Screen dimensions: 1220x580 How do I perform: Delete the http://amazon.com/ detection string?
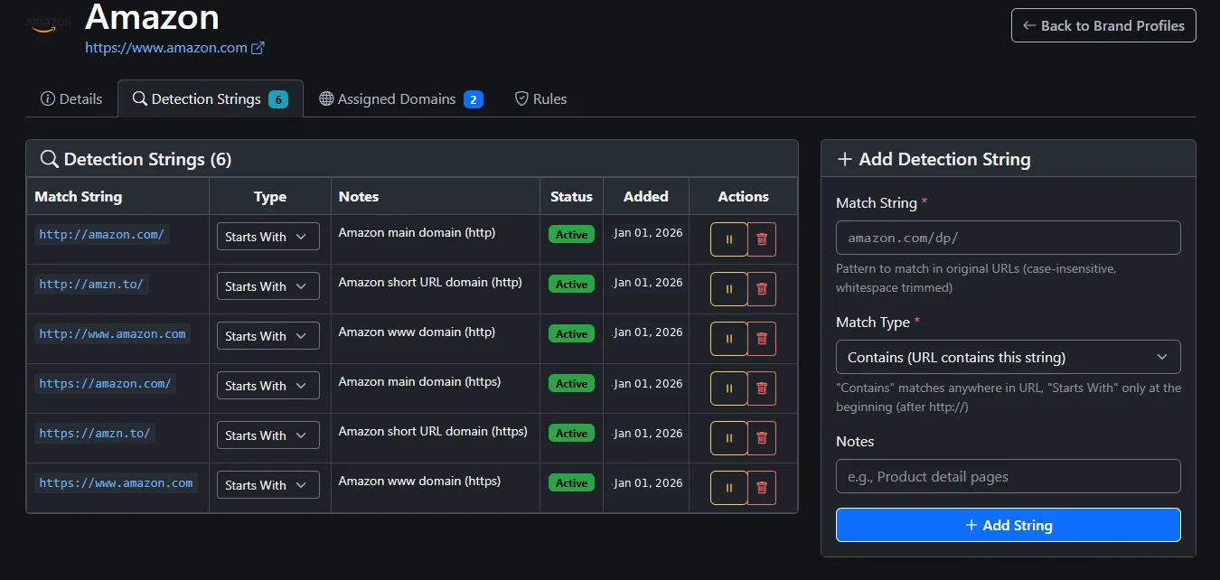pyautogui.click(x=762, y=239)
